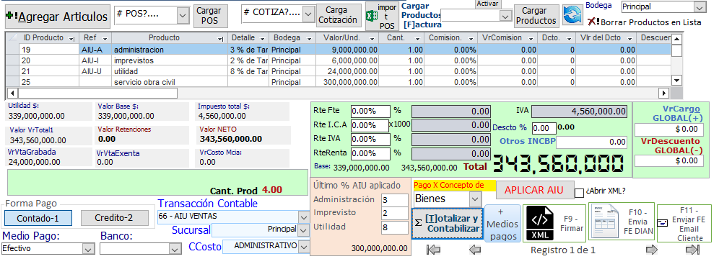Click Totalizar y Contabilizar button
The image size is (719, 259).
pos(448,224)
